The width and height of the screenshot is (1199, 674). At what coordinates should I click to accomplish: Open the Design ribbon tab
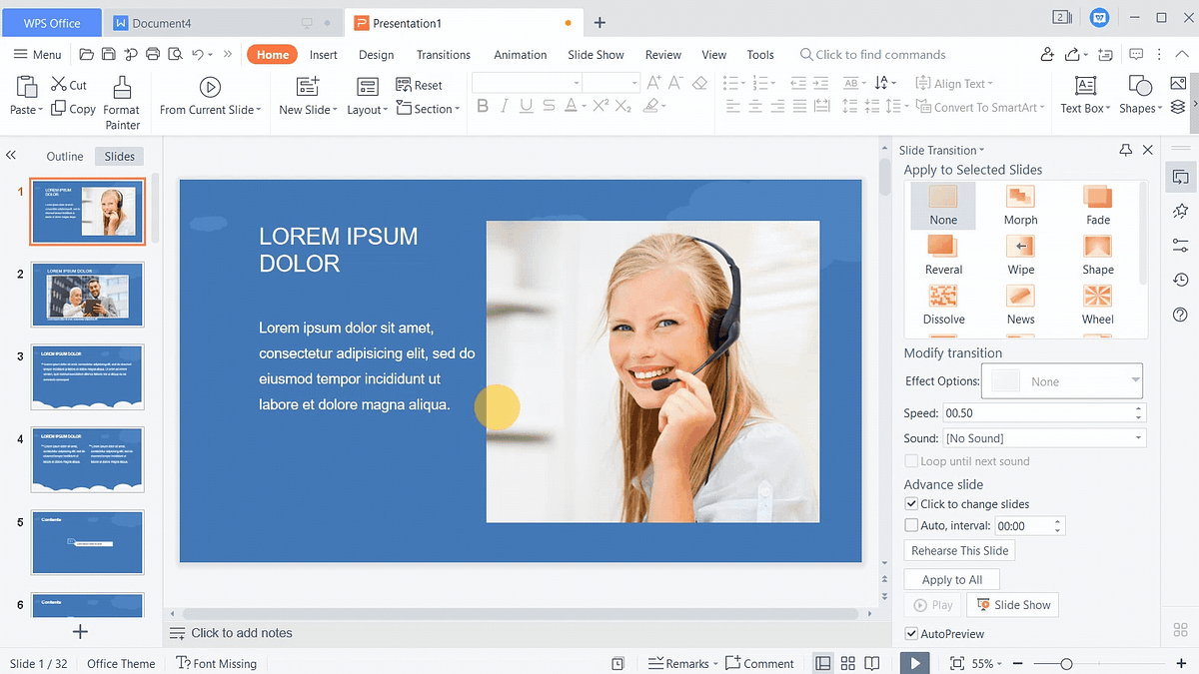(x=377, y=55)
